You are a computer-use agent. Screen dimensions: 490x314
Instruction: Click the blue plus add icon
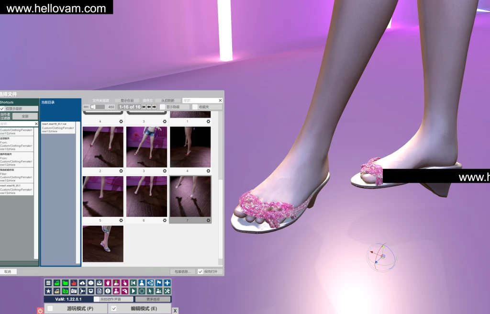pos(167,283)
